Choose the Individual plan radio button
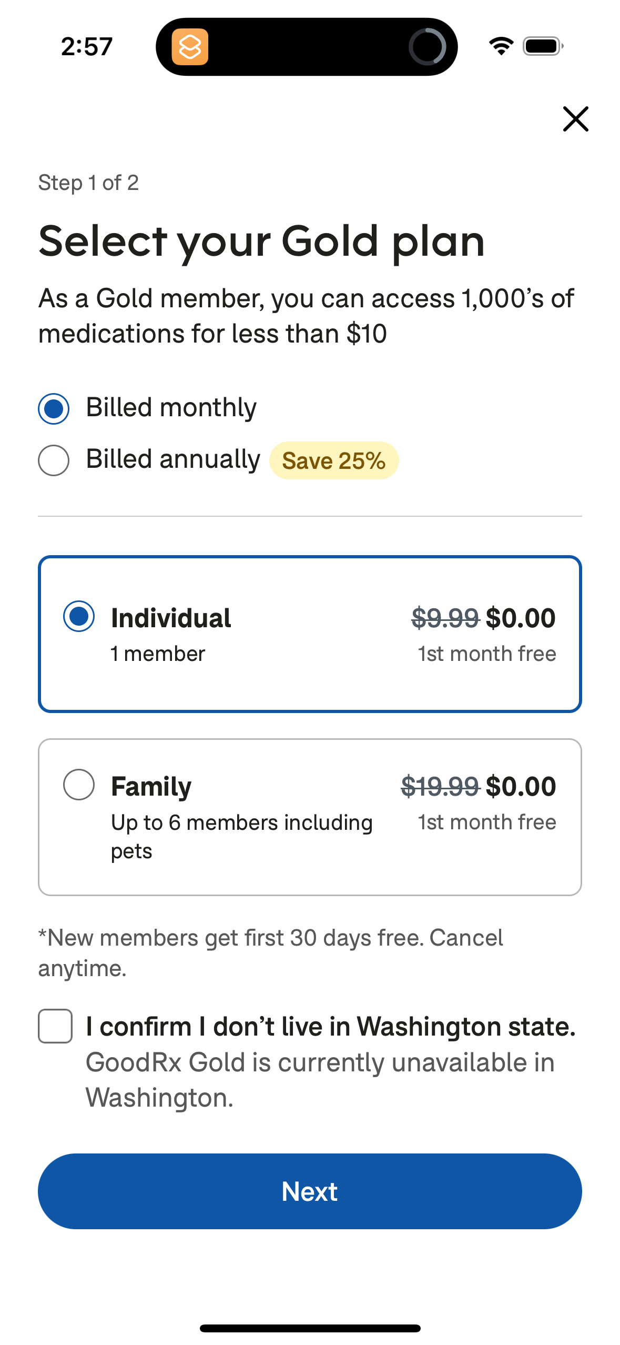The image size is (620, 1345). (x=79, y=616)
